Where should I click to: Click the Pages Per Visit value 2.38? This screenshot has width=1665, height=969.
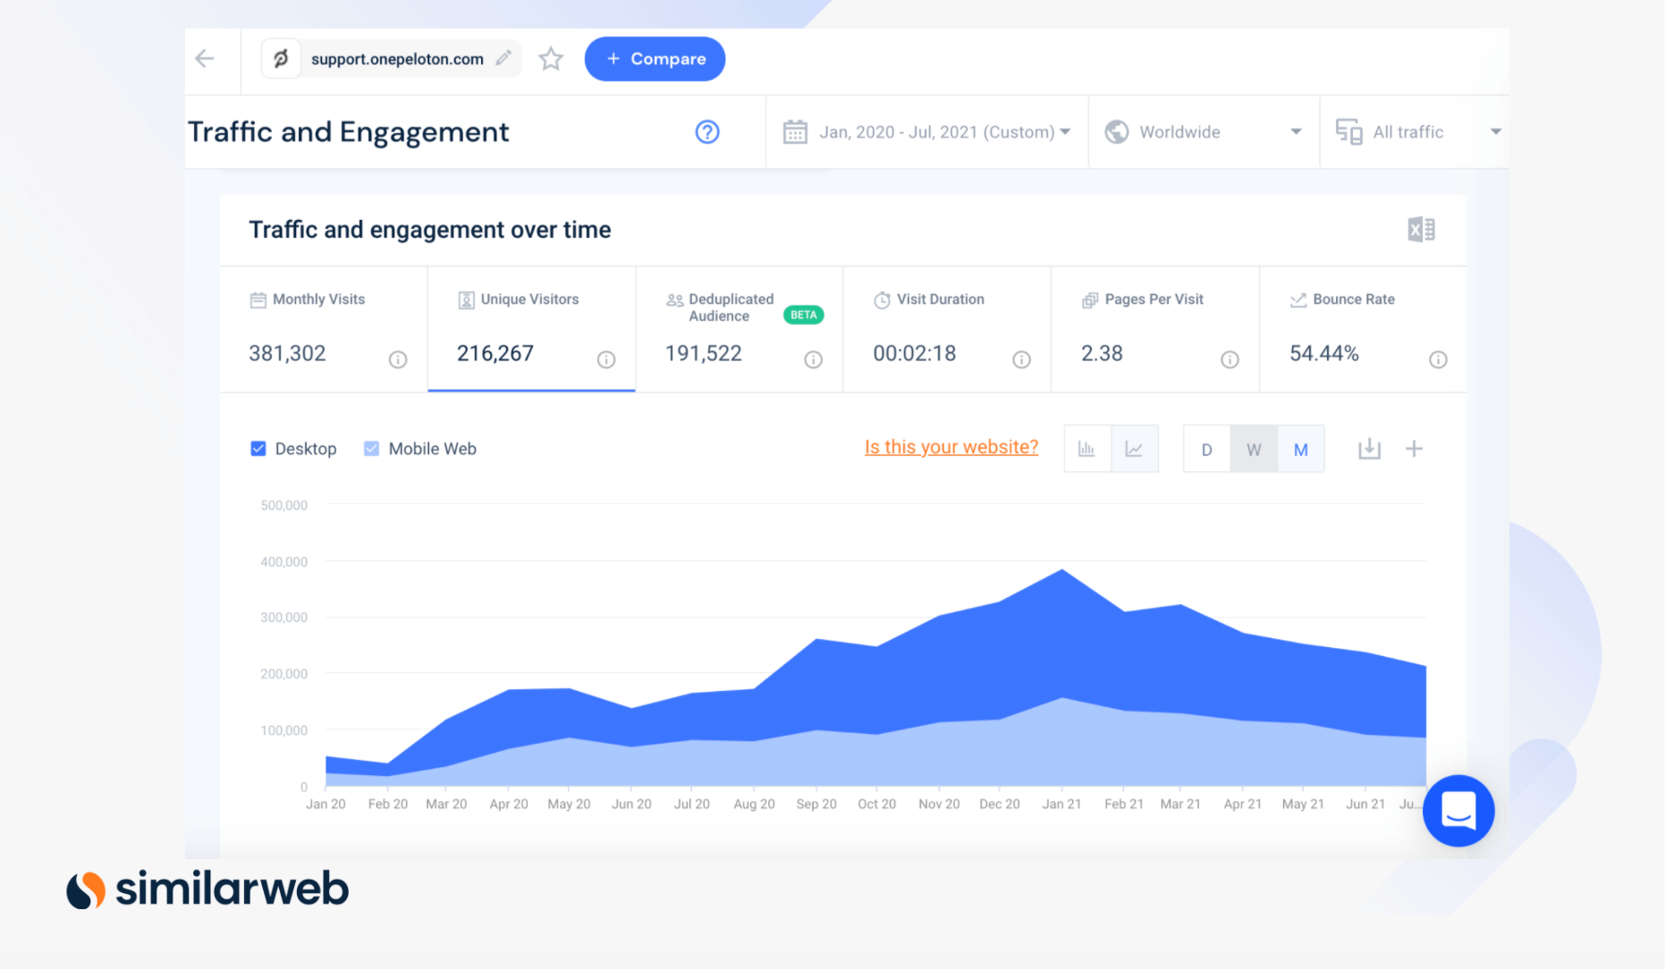[x=1102, y=353]
